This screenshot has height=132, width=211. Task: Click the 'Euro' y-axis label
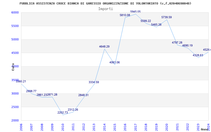pos(13,67)
